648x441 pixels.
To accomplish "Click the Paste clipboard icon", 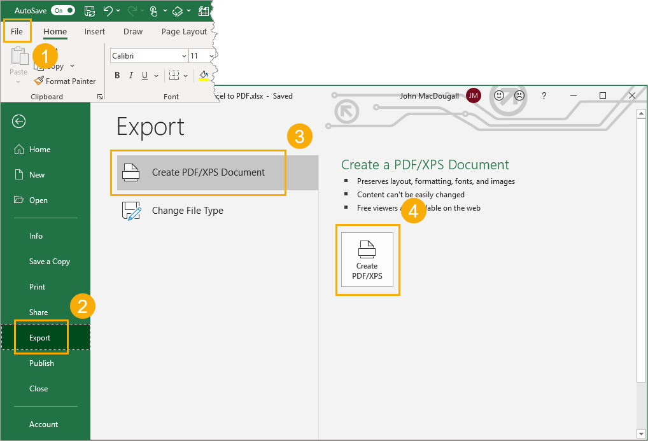I will click(18, 56).
